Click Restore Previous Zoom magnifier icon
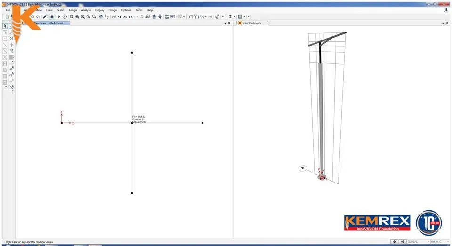The image size is (452, 246). tap(83, 17)
